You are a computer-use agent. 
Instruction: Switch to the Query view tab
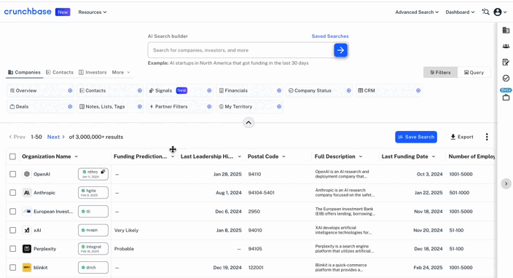[474, 73]
